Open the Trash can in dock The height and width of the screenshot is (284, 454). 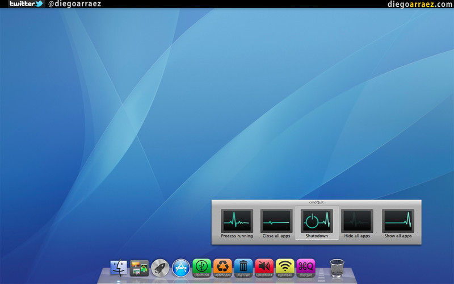pos(337,266)
